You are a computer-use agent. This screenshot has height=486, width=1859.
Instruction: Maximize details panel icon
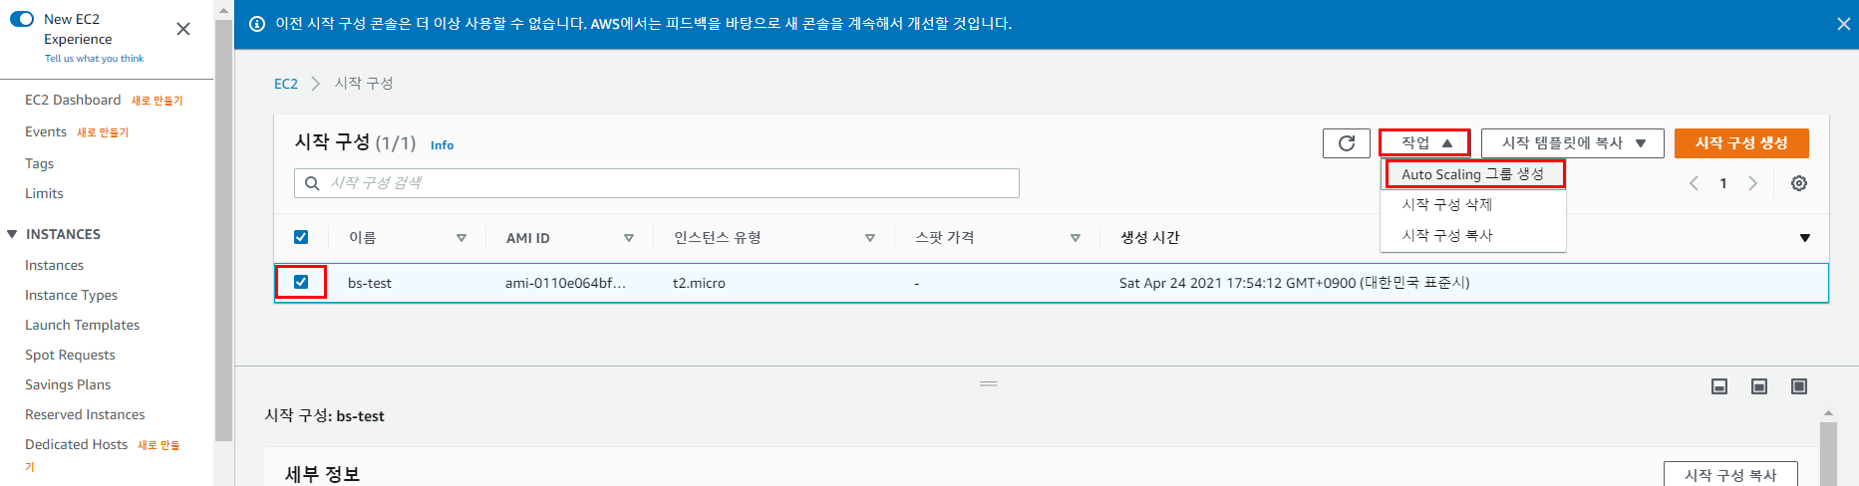pos(1799,386)
